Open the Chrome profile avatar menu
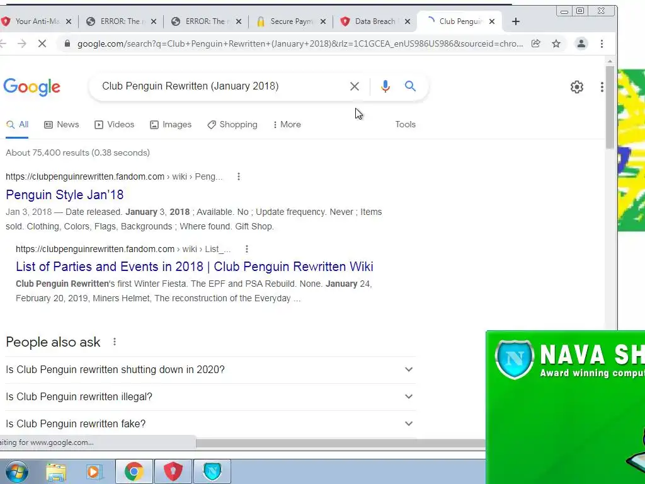645x484 pixels. (x=581, y=43)
